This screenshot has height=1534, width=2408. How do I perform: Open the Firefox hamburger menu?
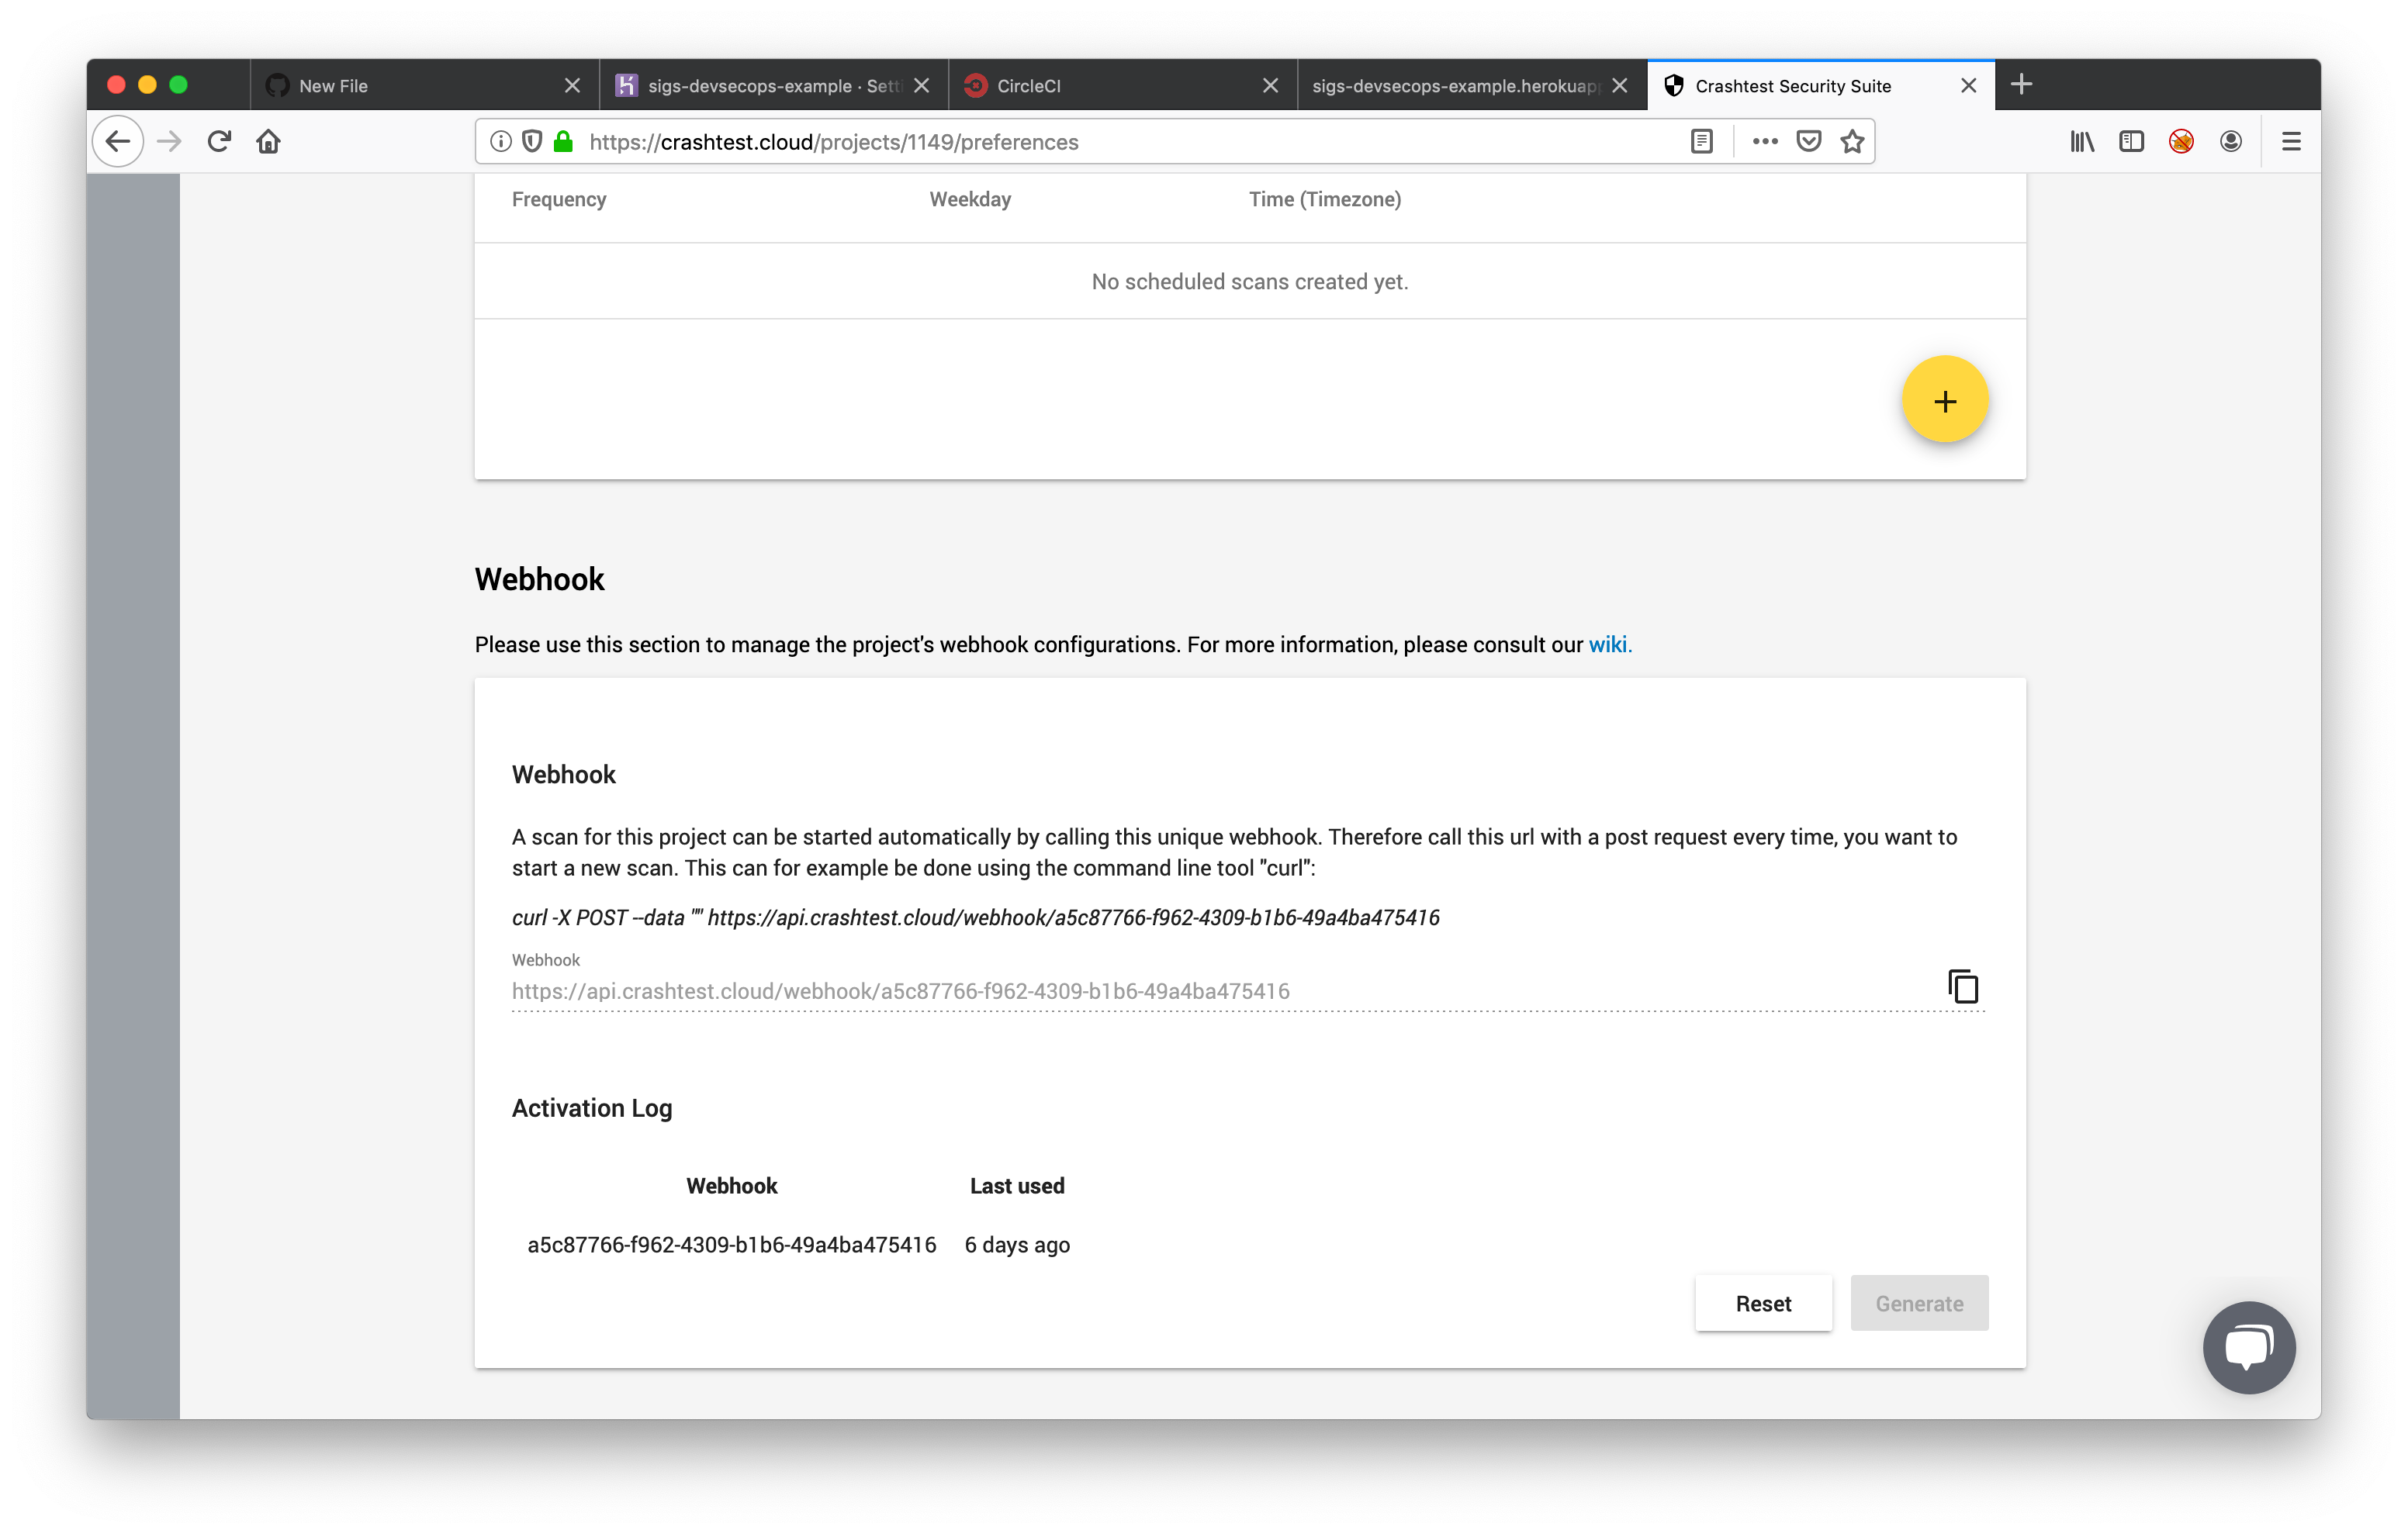[2291, 142]
